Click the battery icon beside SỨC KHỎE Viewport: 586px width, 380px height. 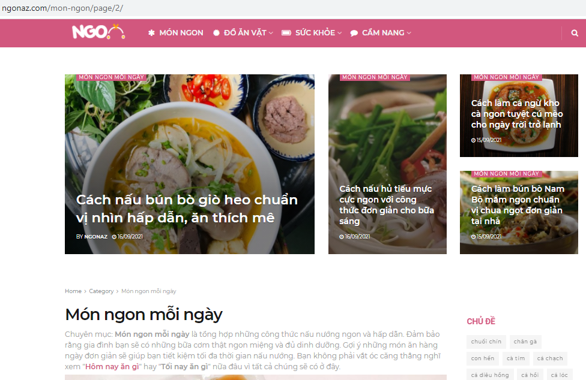286,33
